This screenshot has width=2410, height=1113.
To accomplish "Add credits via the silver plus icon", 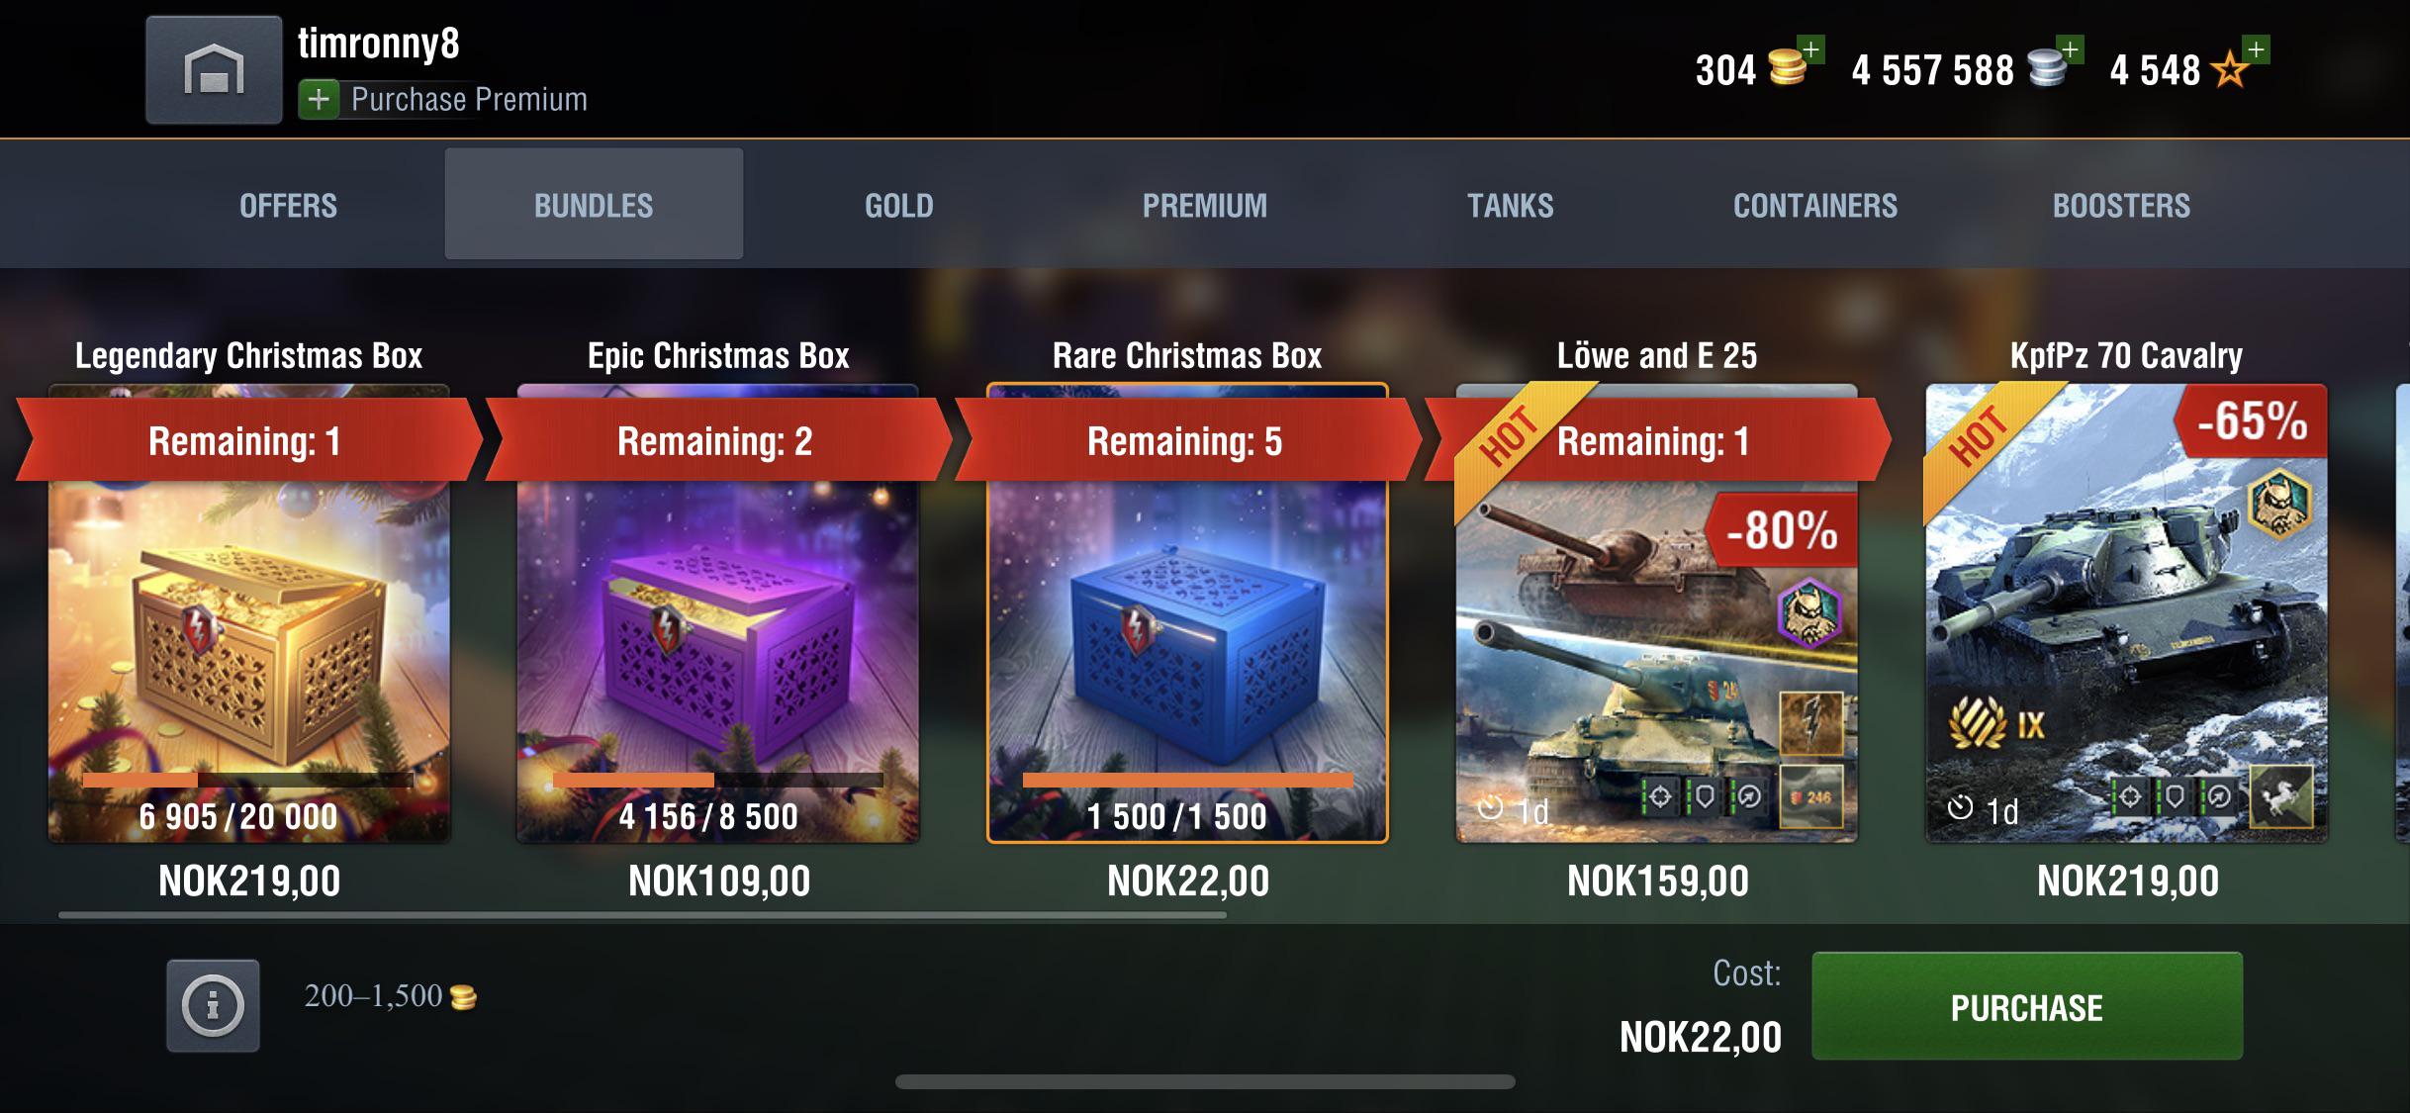I will (x=2070, y=49).
